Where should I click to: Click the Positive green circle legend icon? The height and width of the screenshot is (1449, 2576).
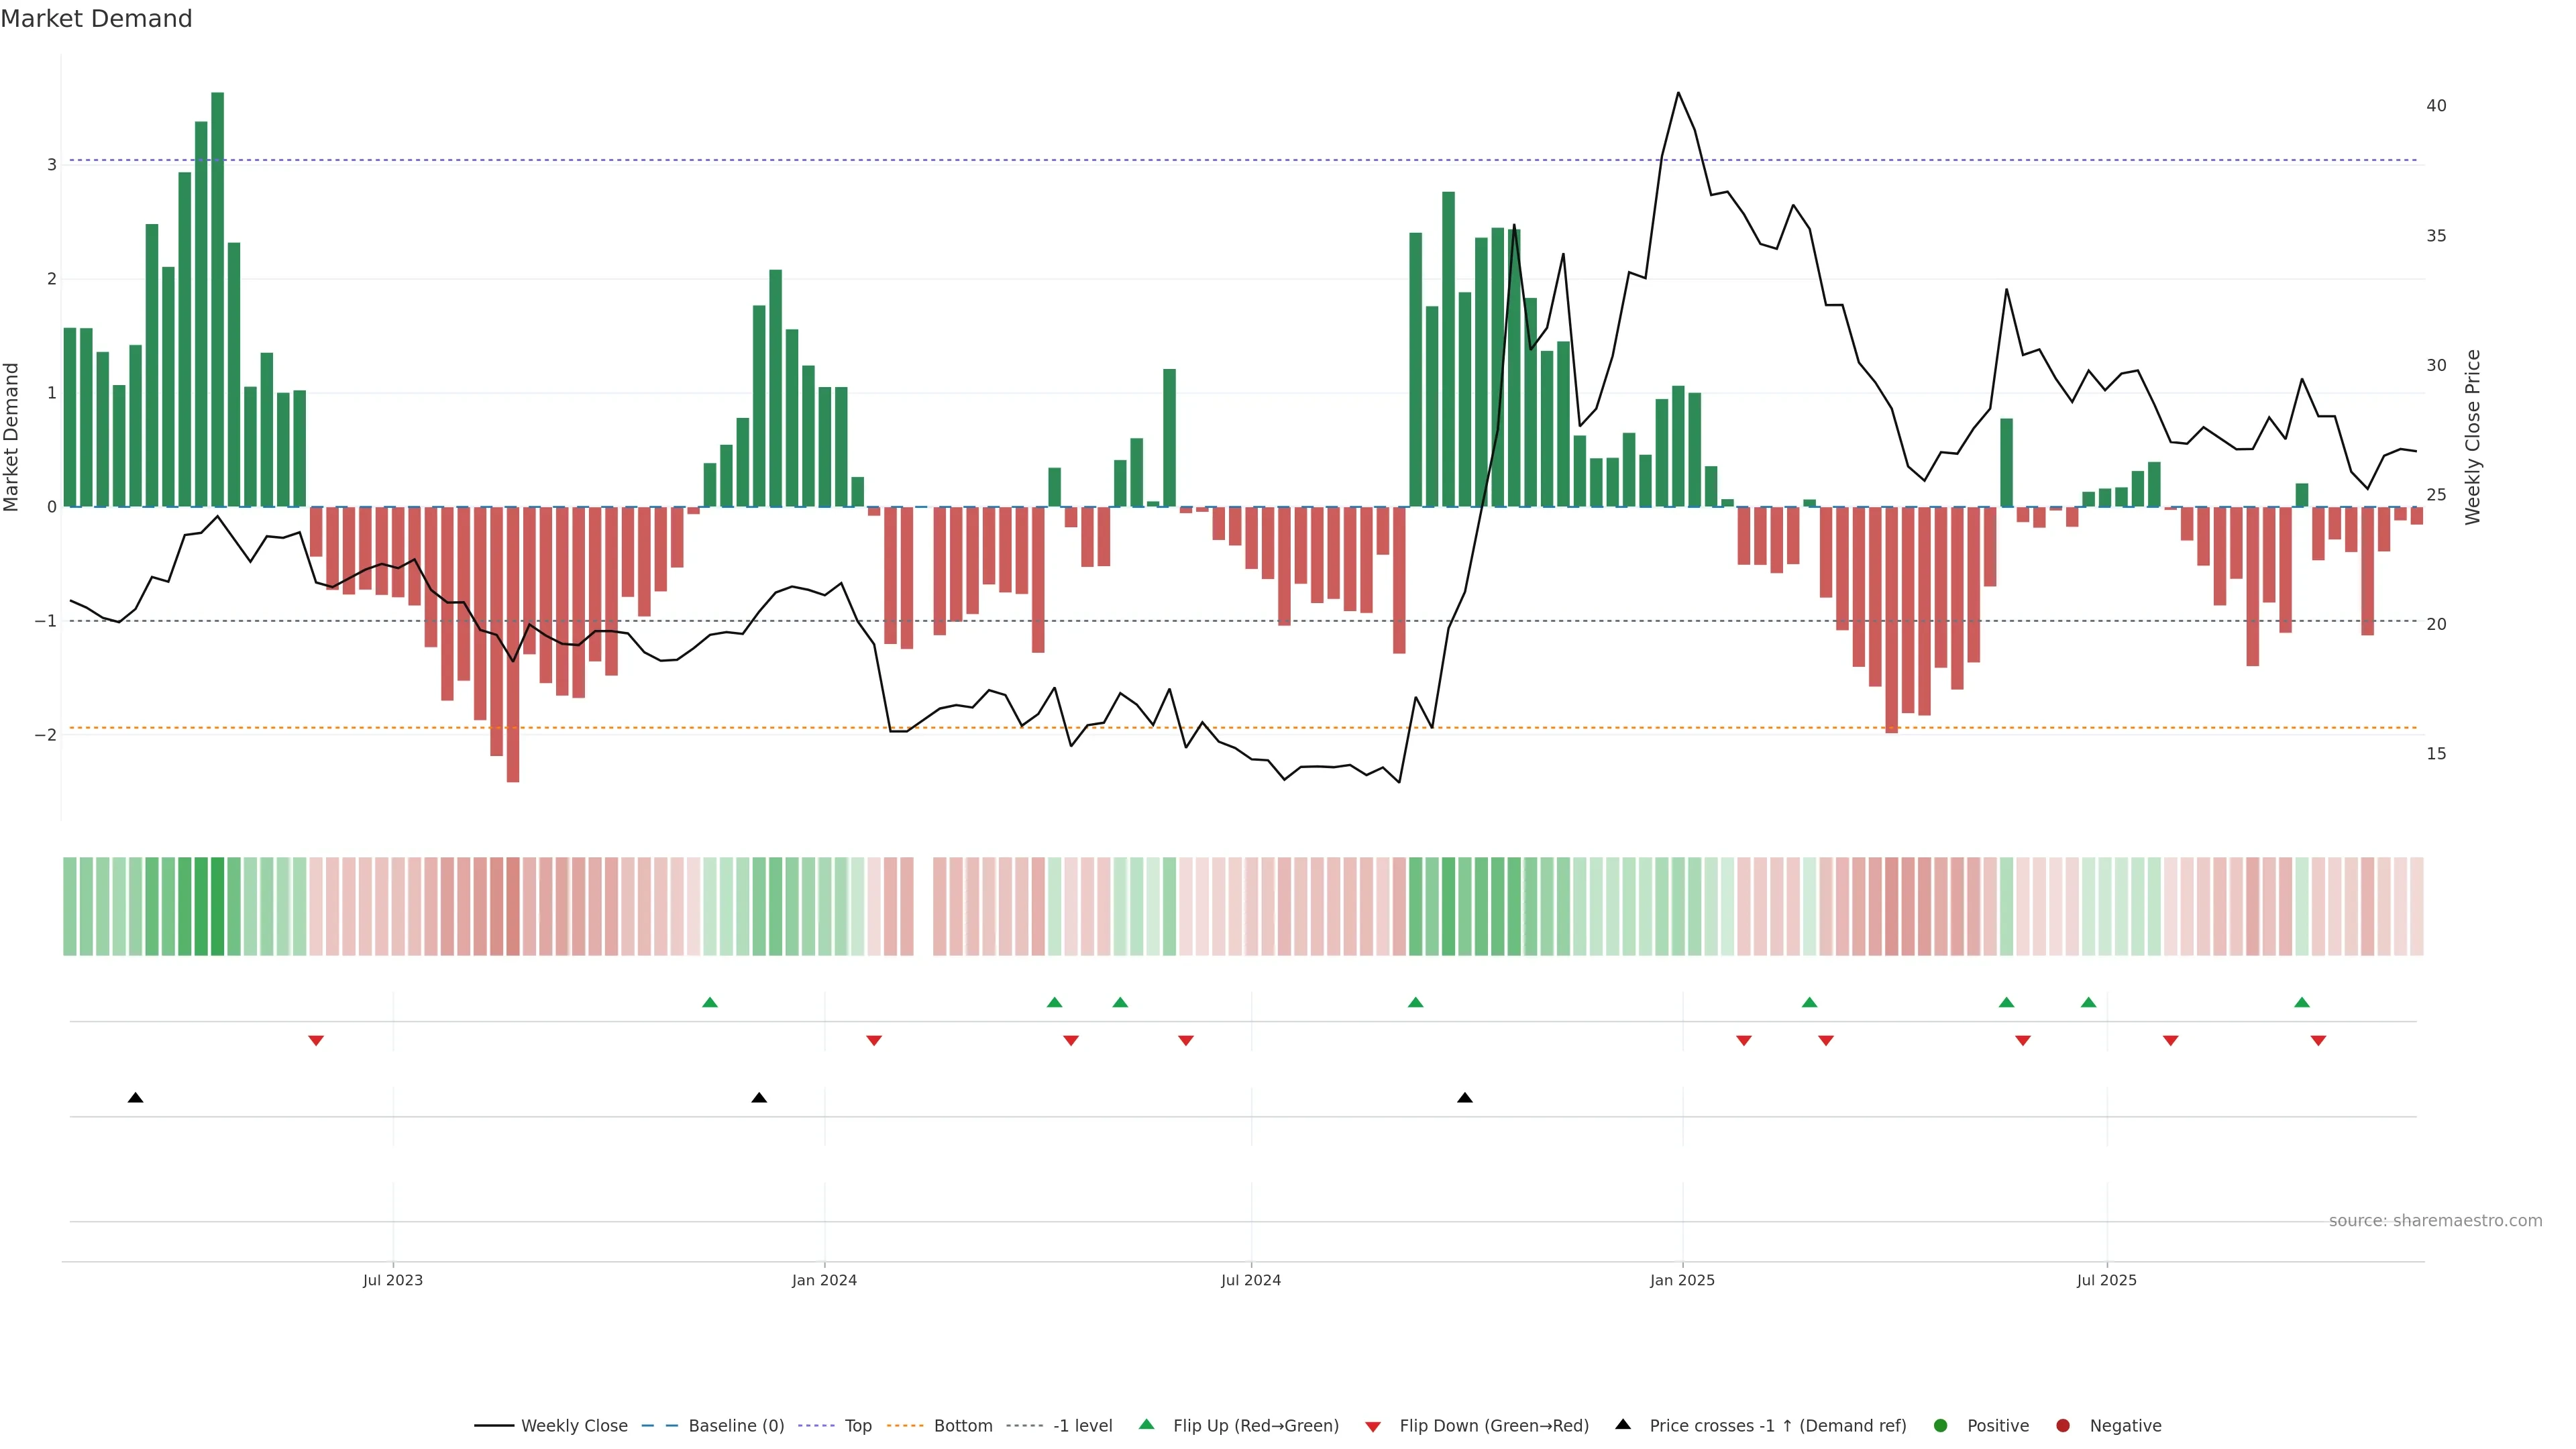coord(1941,1426)
